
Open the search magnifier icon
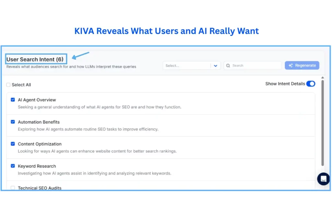[x=229, y=65]
